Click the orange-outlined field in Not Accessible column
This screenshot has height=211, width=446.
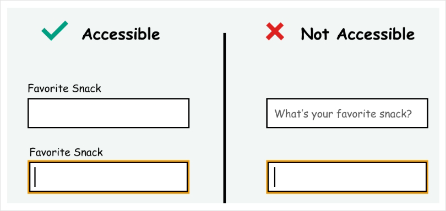pos(347,177)
